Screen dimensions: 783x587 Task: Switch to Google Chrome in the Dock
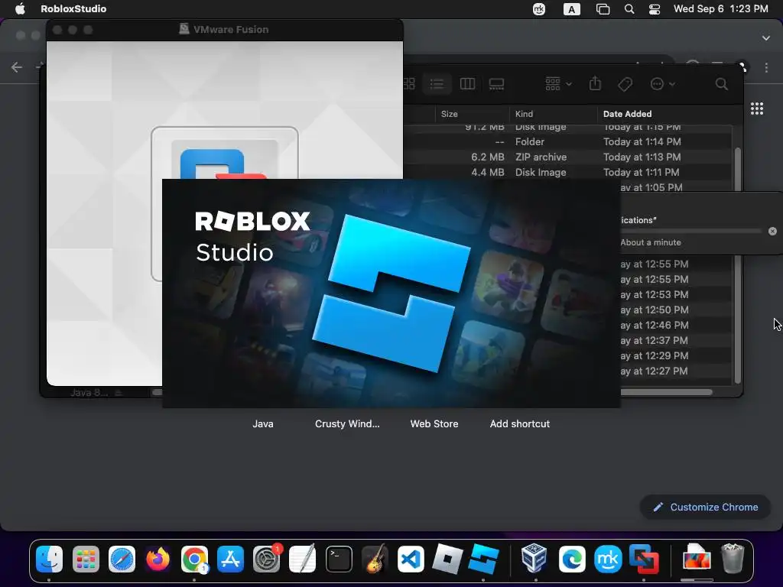click(x=194, y=559)
